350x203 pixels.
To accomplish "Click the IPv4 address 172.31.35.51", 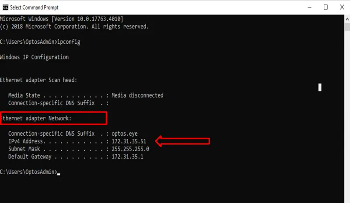I will coord(129,141).
